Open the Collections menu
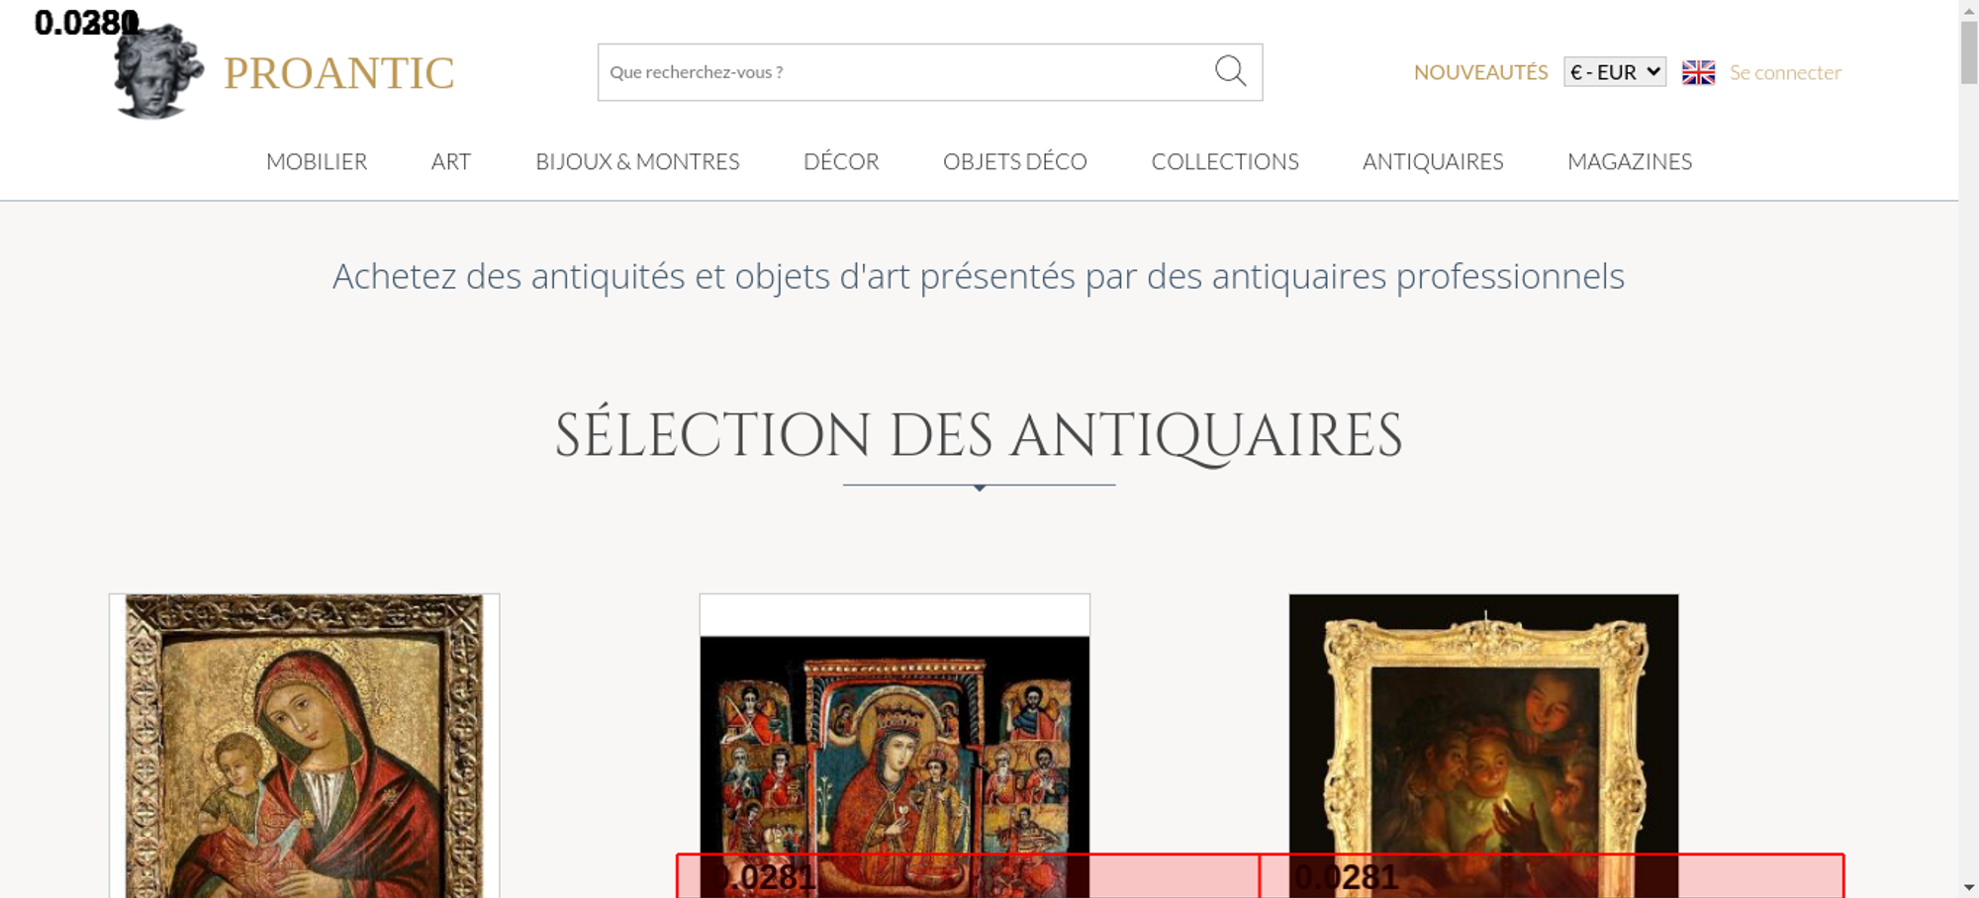This screenshot has width=1979, height=898. pyautogui.click(x=1224, y=161)
